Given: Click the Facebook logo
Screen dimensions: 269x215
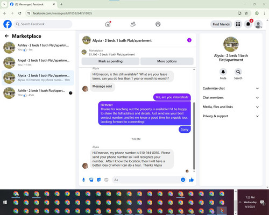Looking at the screenshot, I should (x=8, y=24).
